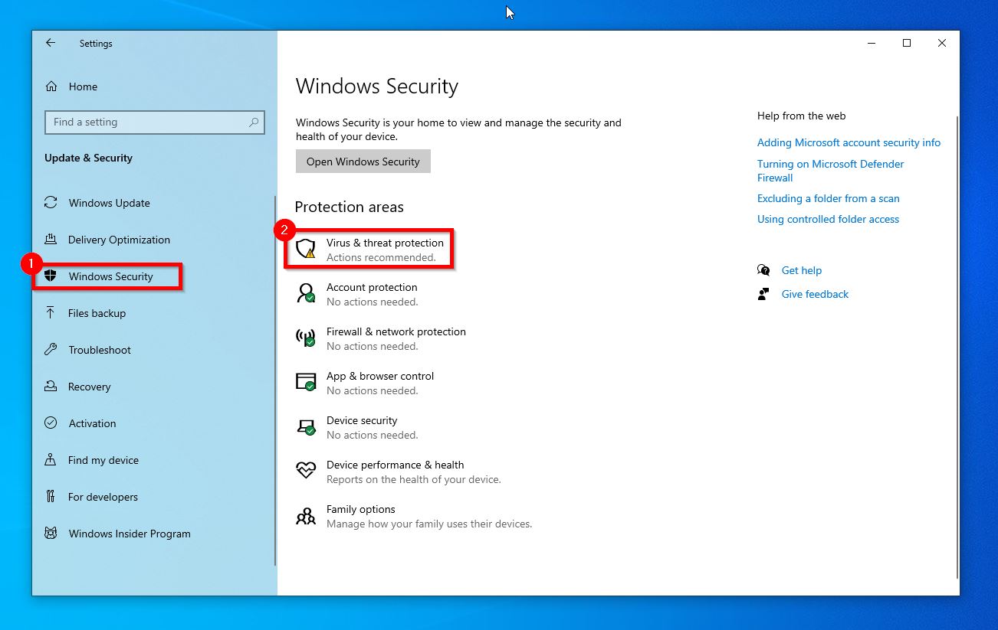Click the Delivery Optimization icon
The height and width of the screenshot is (630, 998).
51,240
